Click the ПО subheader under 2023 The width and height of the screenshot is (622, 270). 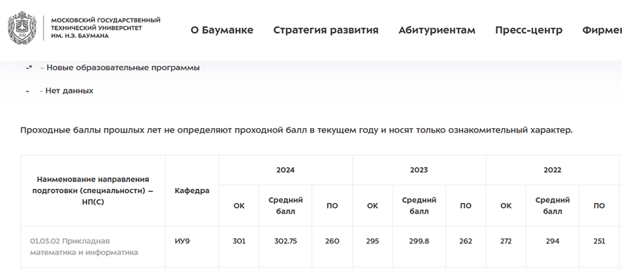tap(466, 206)
